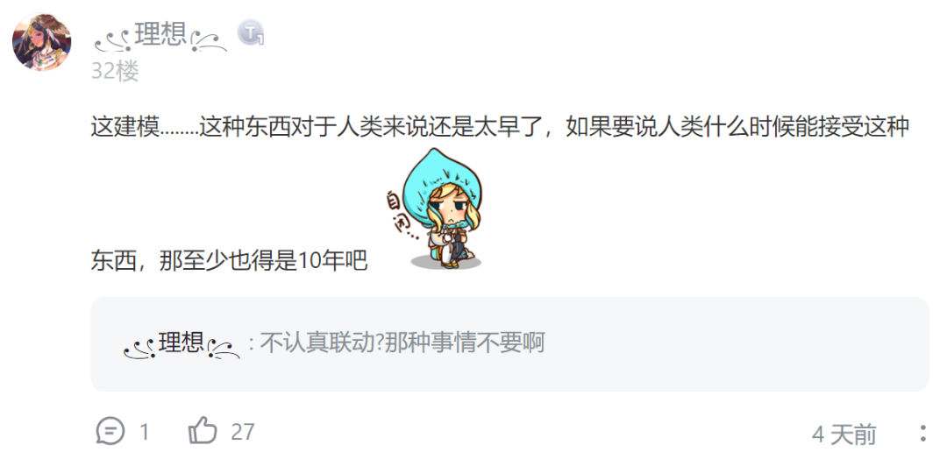This screenshot has height=452, width=947.
Task: Click quoted text 不认真联动?那种事情不要啊
Action: click(402, 343)
